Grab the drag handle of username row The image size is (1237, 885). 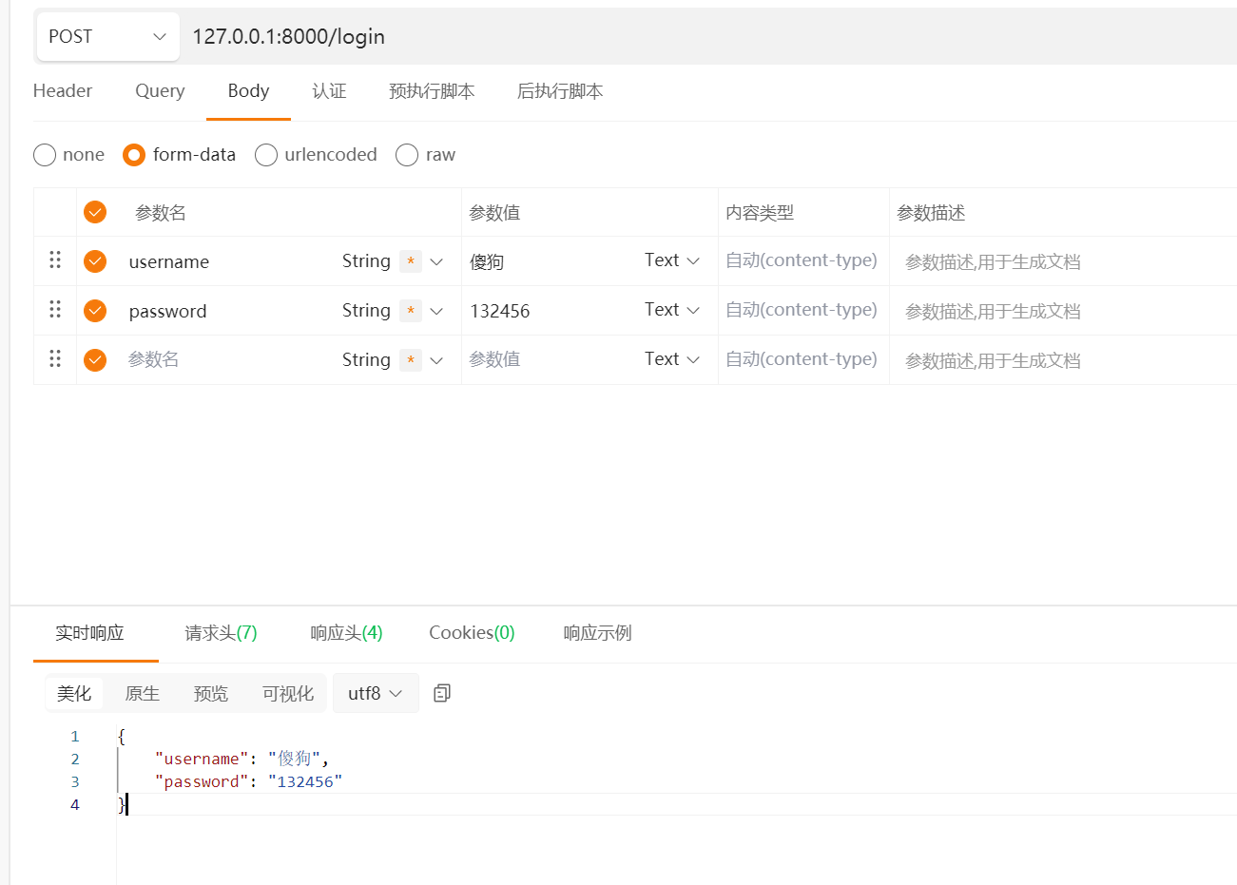pos(55,260)
